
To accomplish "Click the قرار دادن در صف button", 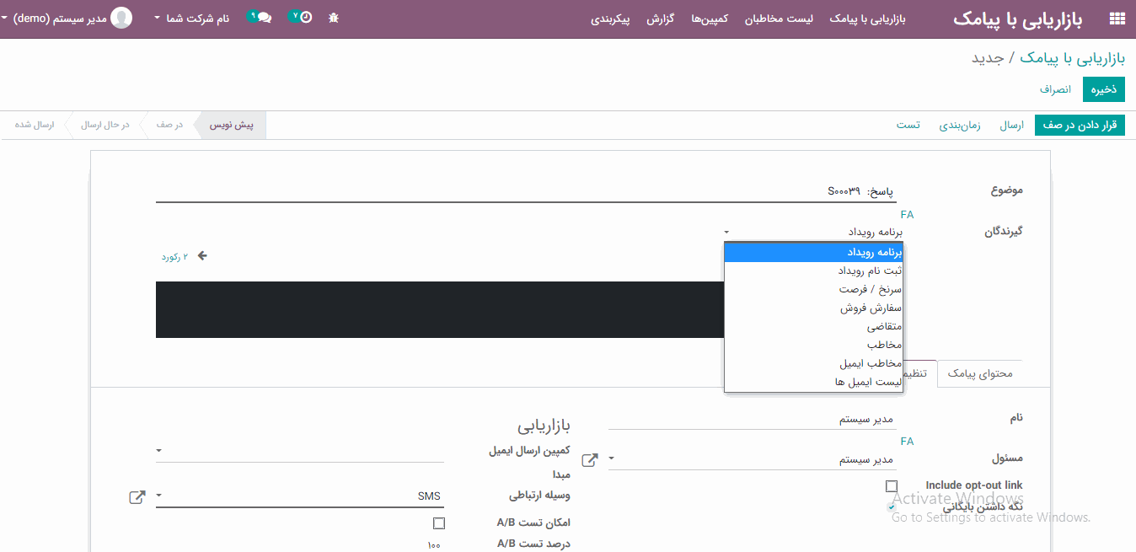I will (1080, 125).
